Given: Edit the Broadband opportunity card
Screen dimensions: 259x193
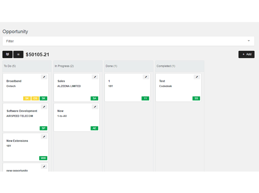Looking at the screenshot, I should pos(44,77).
